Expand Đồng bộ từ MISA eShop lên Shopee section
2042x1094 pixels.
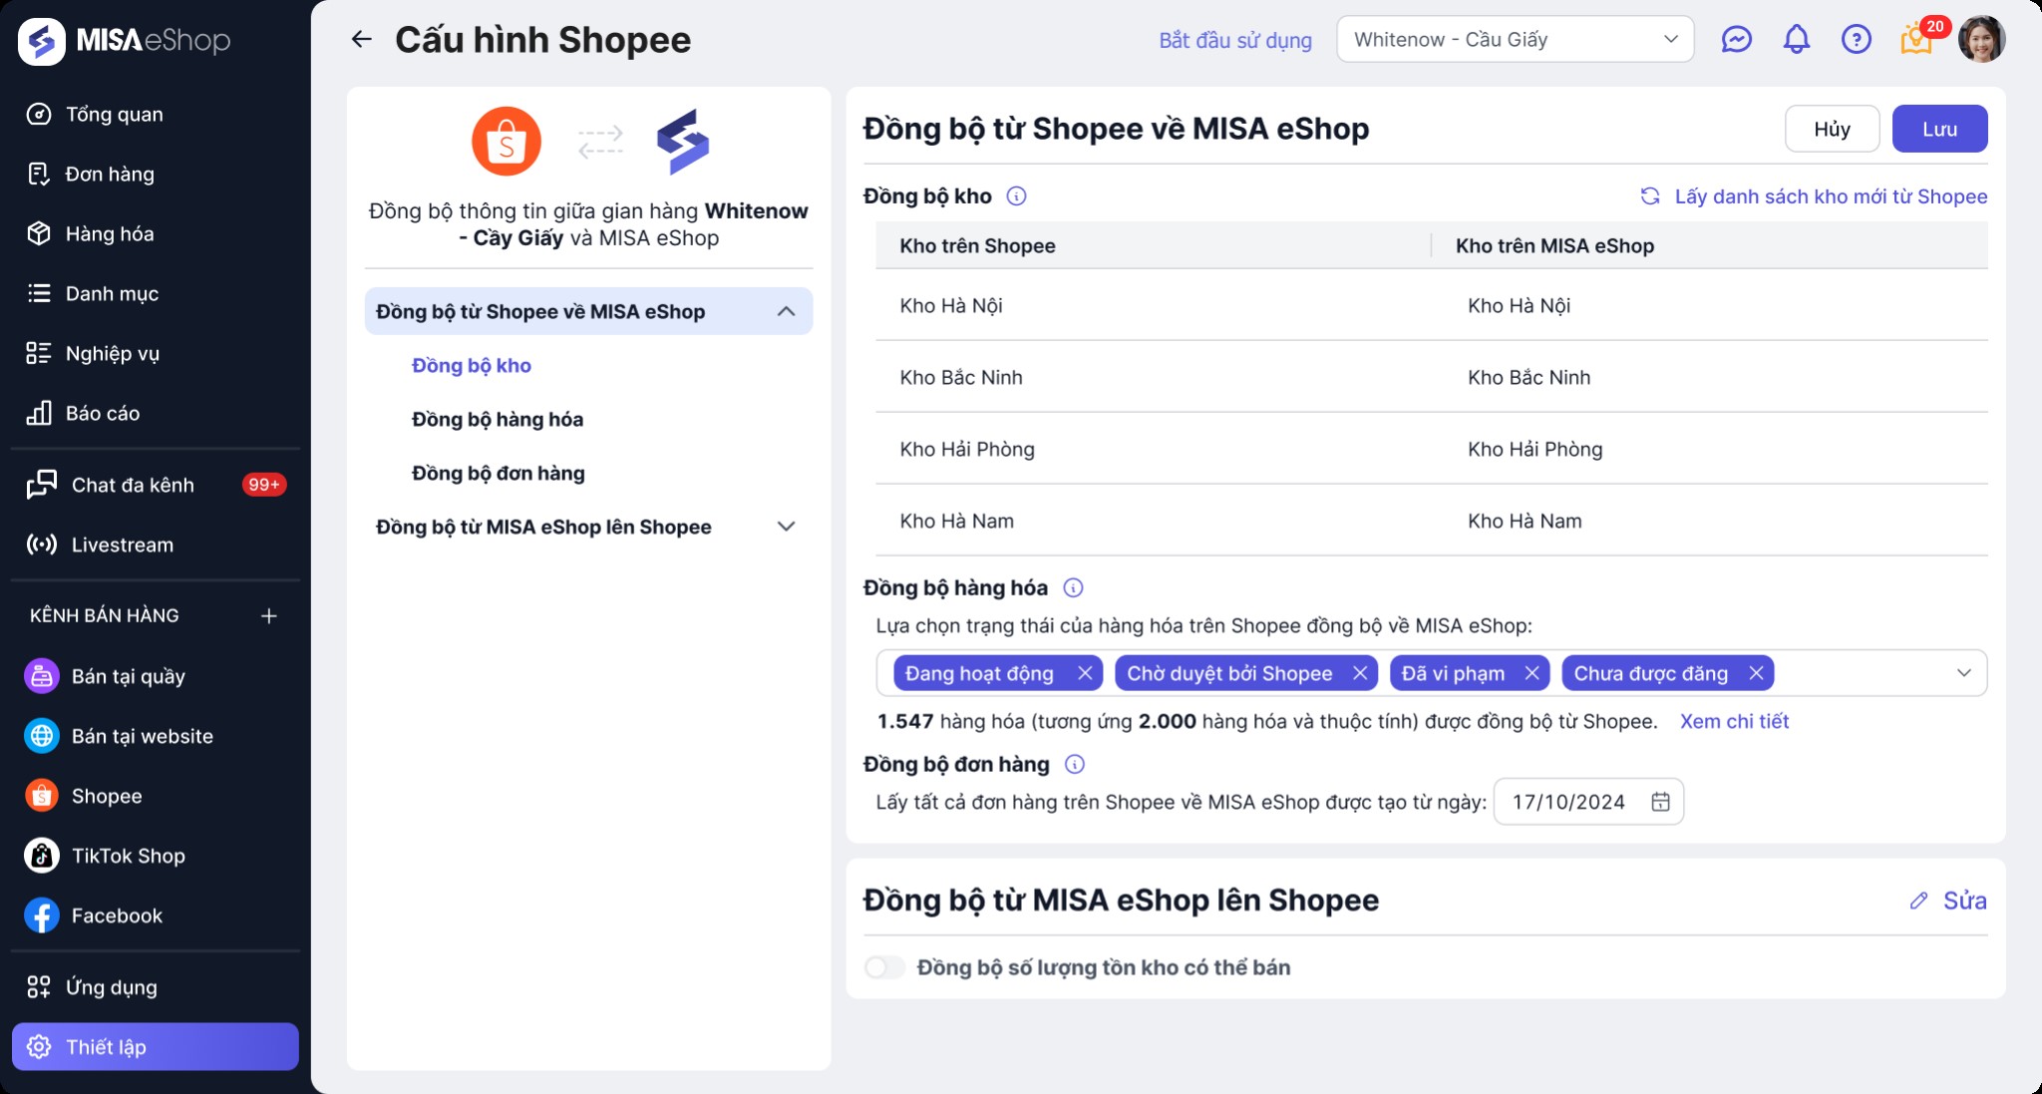(x=786, y=527)
